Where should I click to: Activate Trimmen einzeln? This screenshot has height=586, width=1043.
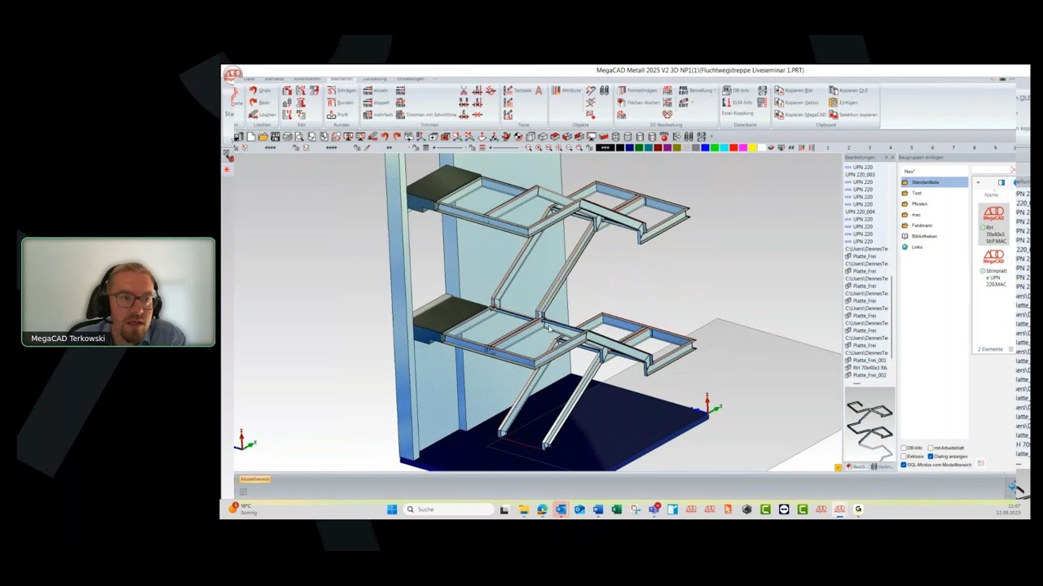point(376,90)
